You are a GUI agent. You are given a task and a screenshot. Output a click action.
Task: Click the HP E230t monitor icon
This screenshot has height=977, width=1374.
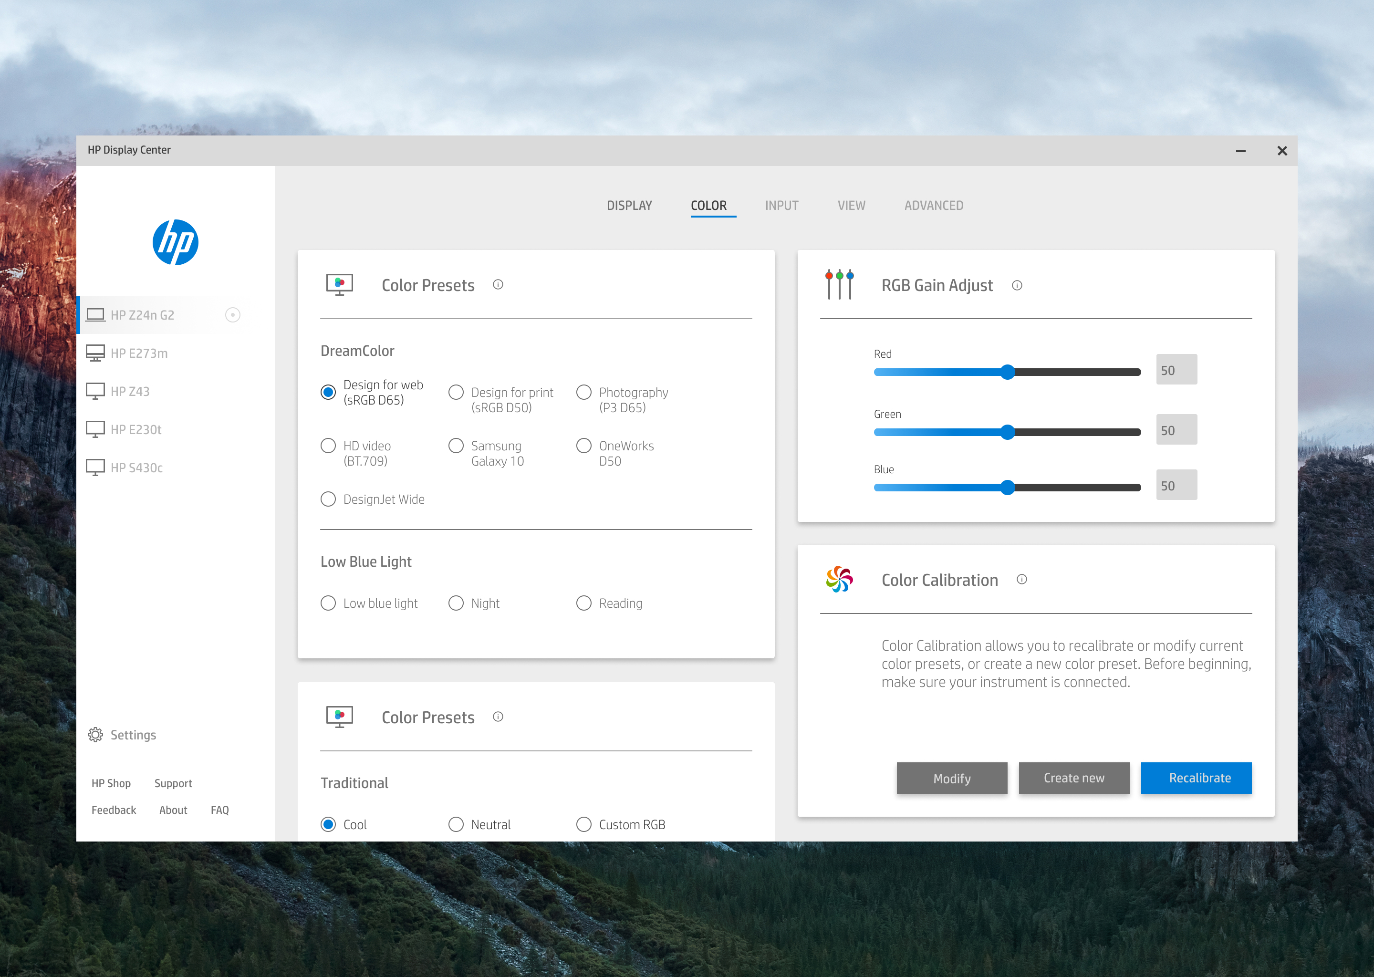point(95,429)
